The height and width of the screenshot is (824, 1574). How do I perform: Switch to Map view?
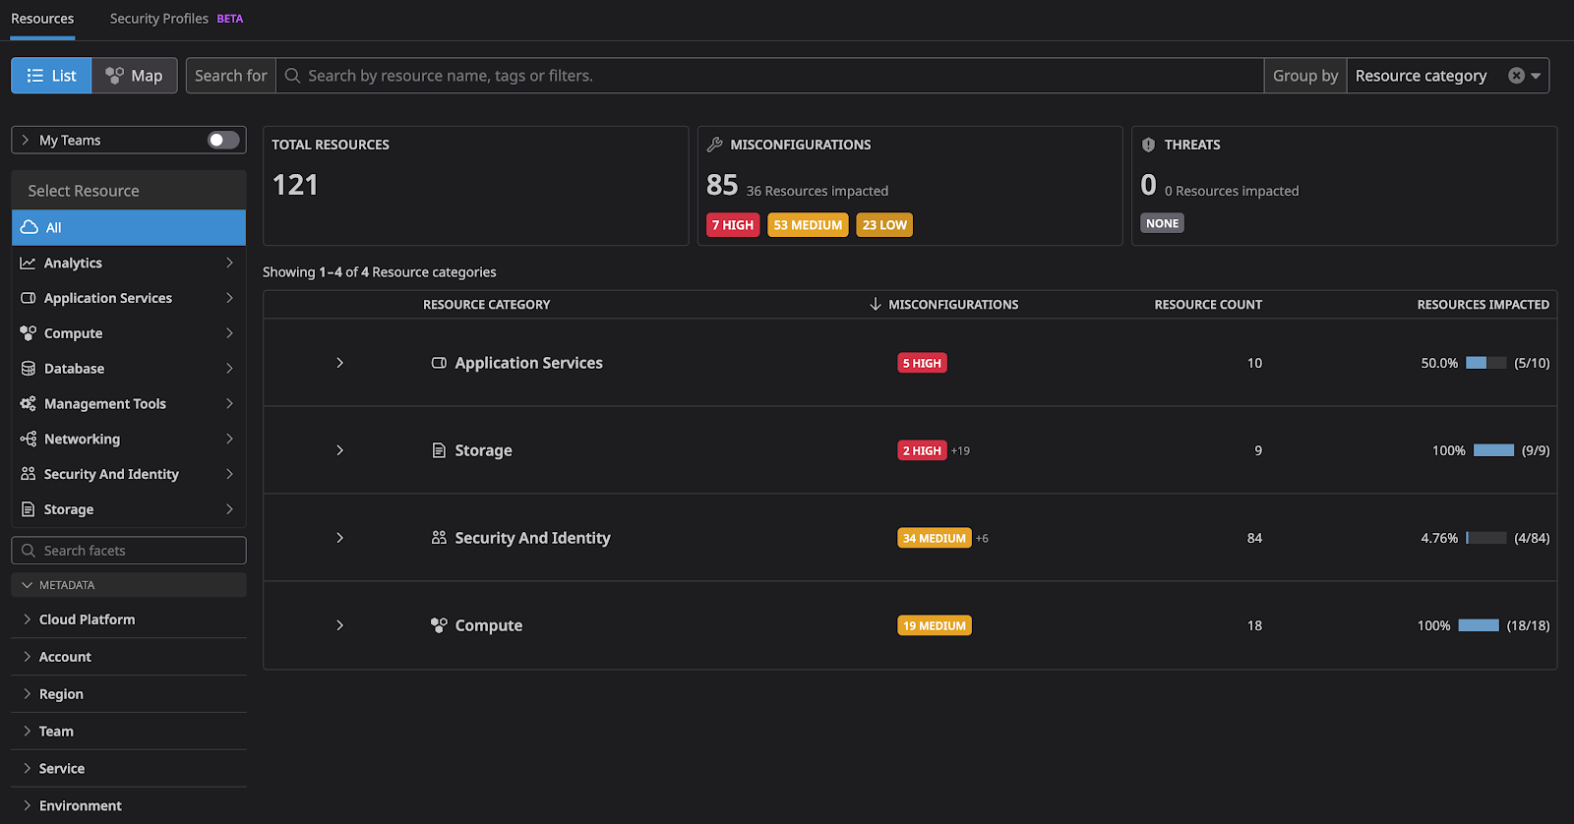[x=135, y=76]
